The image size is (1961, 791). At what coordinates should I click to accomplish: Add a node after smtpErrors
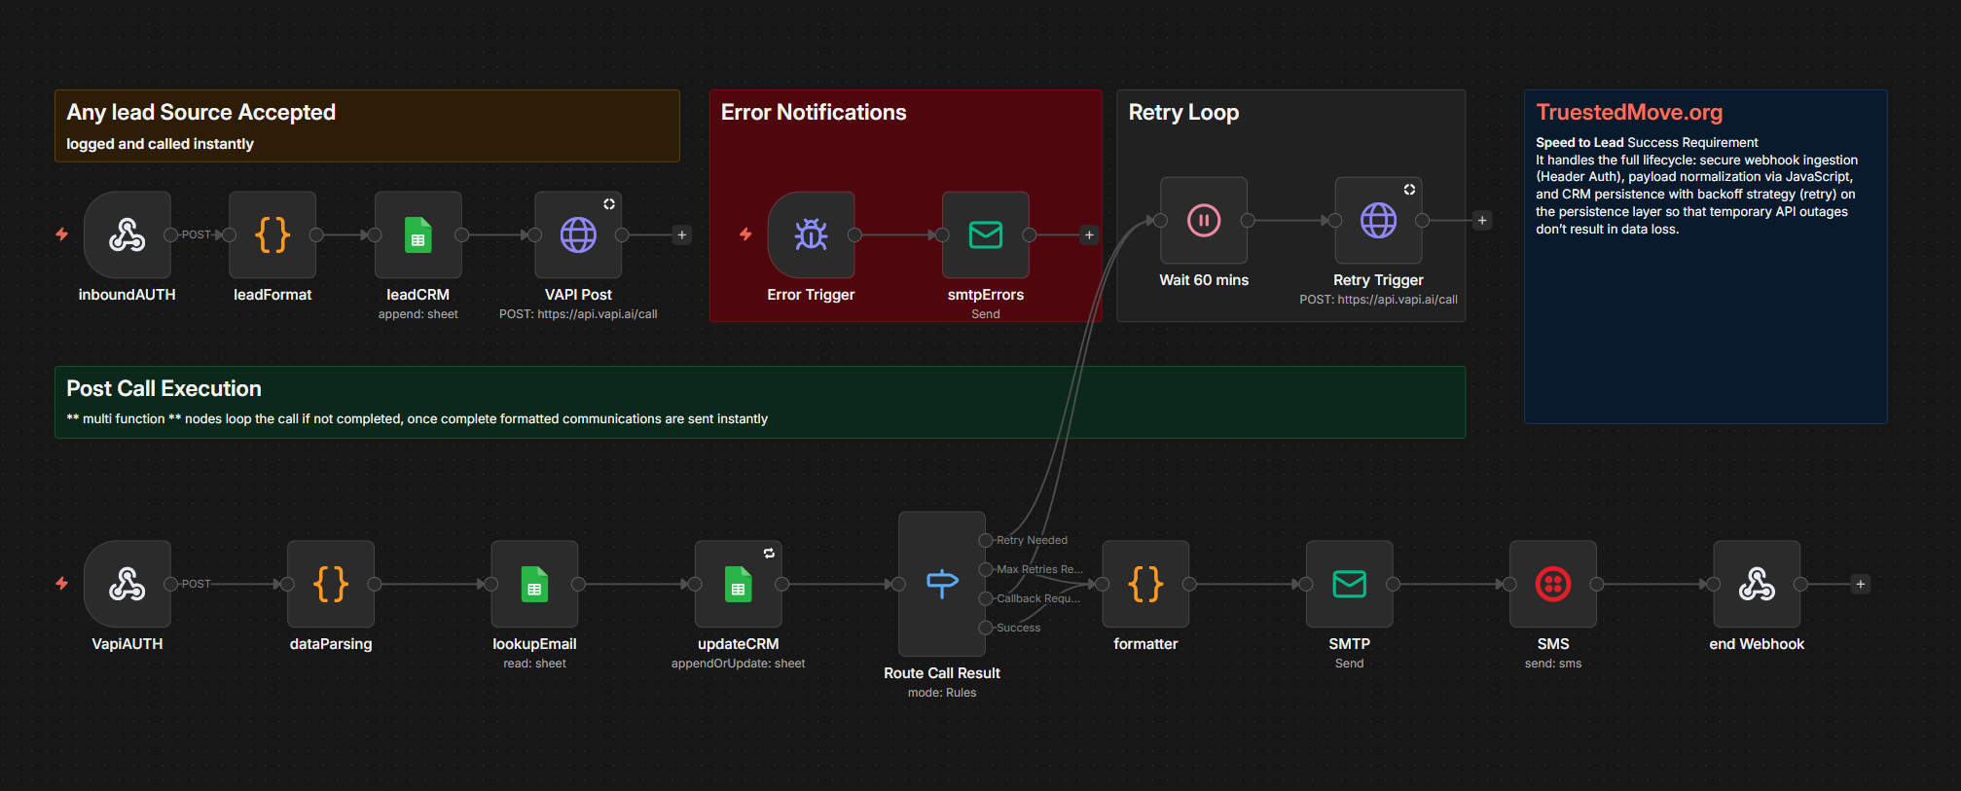[1089, 234]
